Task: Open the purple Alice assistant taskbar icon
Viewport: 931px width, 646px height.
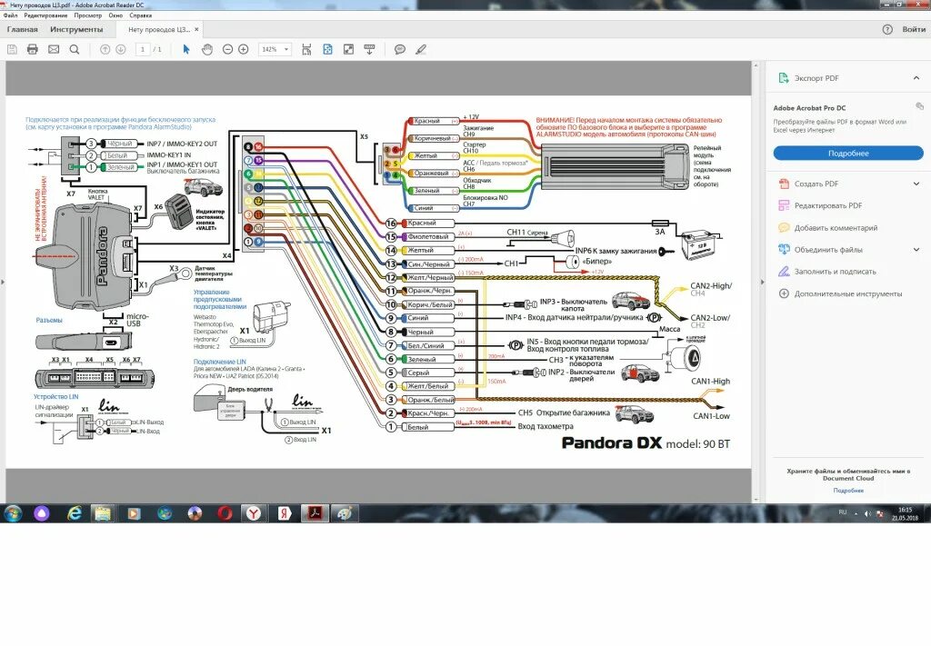Action: tap(42, 513)
